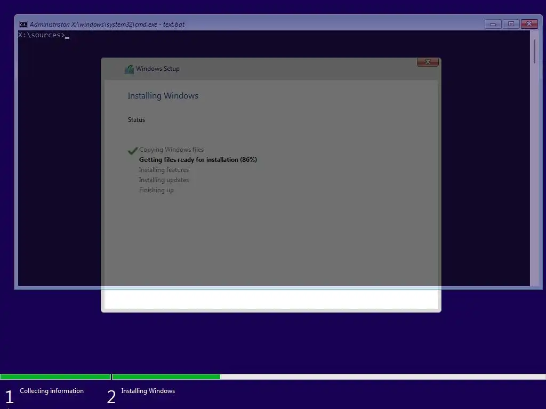Click the cmd window vertical scrollbar
The image size is (546, 409).
click(x=534, y=158)
